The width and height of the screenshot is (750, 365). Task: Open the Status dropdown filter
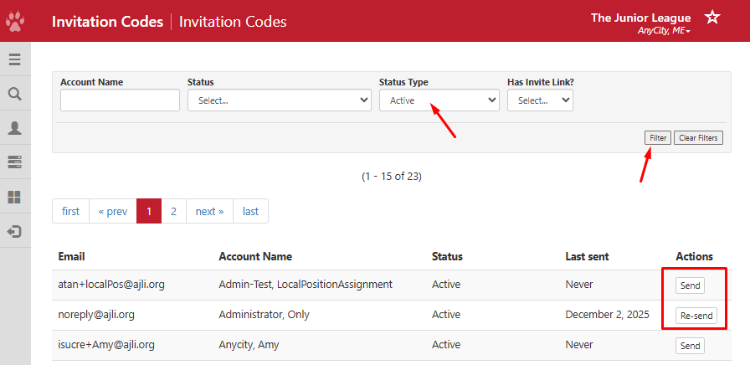[280, 100]
